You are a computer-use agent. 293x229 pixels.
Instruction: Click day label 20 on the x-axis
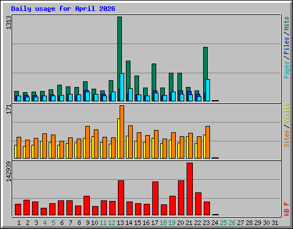[x=180, y=223]
